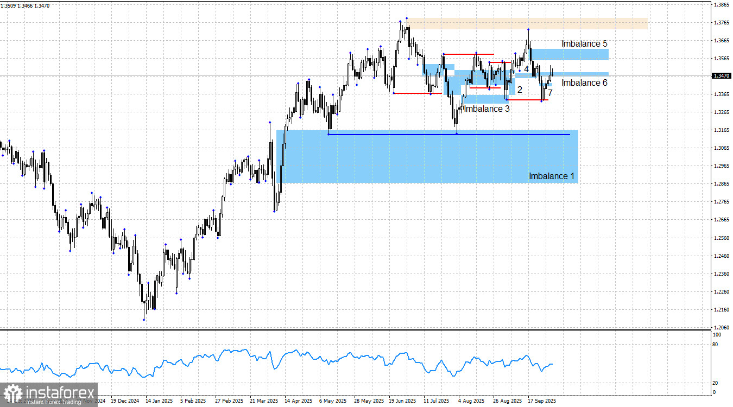Viewport: 733px width, 407px height.
Task: Click the 1.3865 price axis label
Action: (722, 5)
